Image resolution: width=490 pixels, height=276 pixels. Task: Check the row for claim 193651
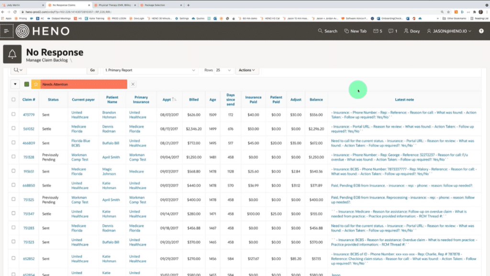(13, 171)
